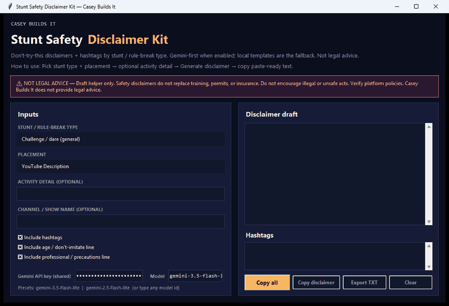Toggle the Include hashtags checkbox
Screen dimensions: 449x306
click(x=20, y=238)
